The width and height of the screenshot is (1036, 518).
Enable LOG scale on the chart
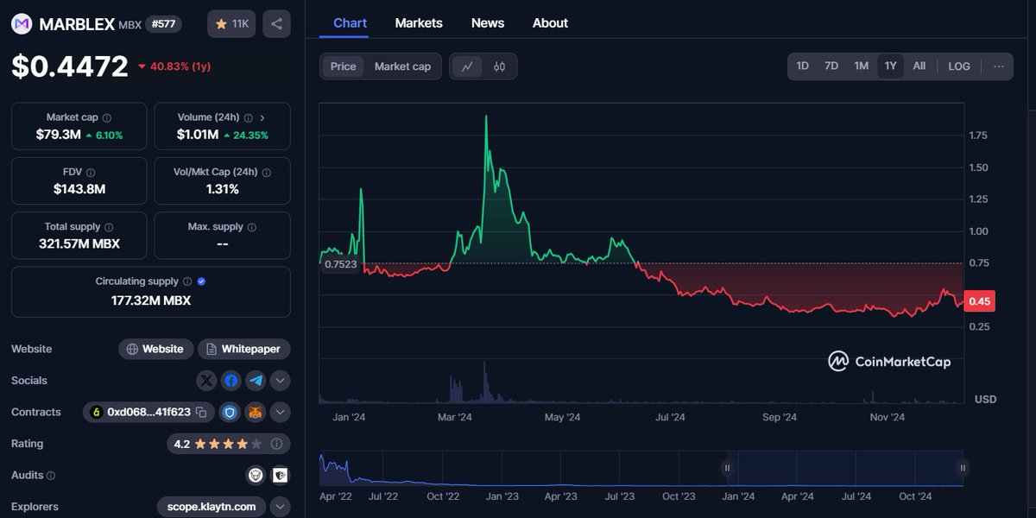point(958,66)
